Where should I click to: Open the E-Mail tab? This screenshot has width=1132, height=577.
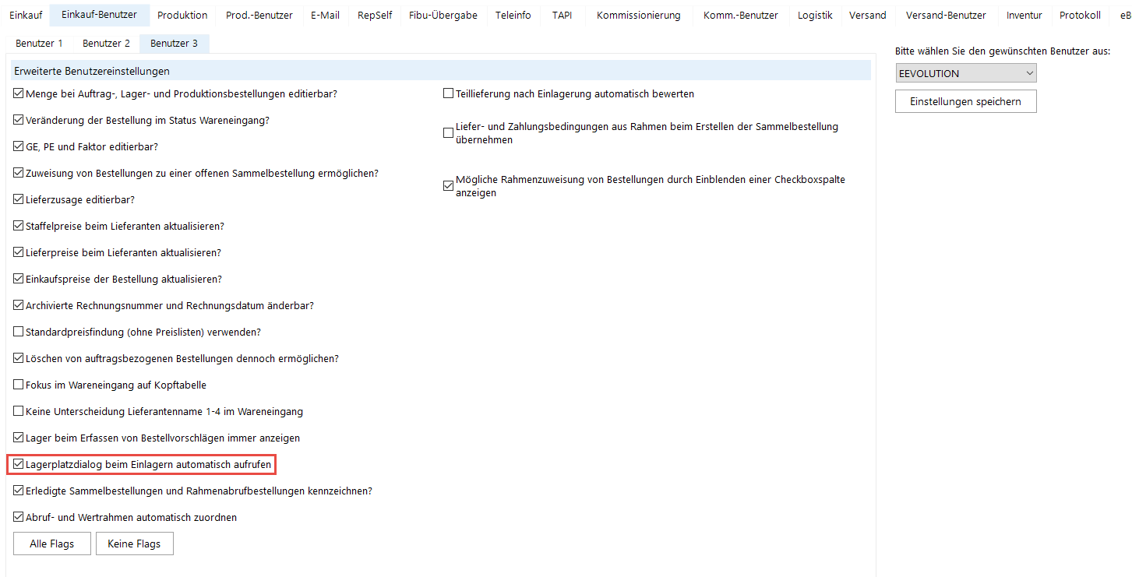[x=325, y=15]
